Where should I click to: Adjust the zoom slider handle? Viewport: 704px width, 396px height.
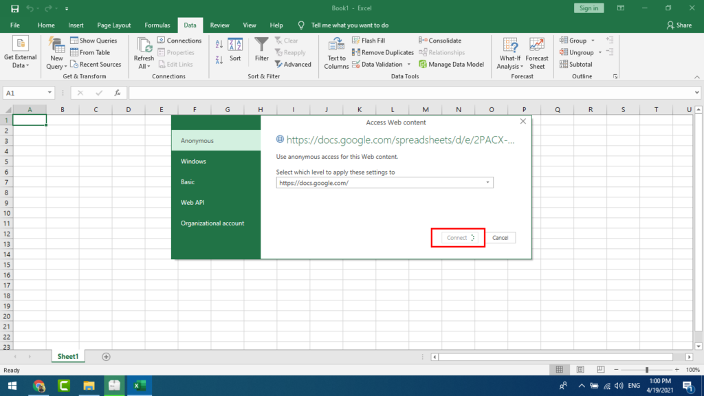[x=647, y=369]
